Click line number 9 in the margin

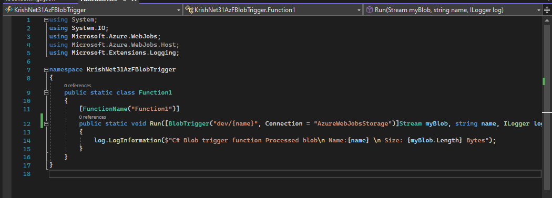(x=28, y=93)
